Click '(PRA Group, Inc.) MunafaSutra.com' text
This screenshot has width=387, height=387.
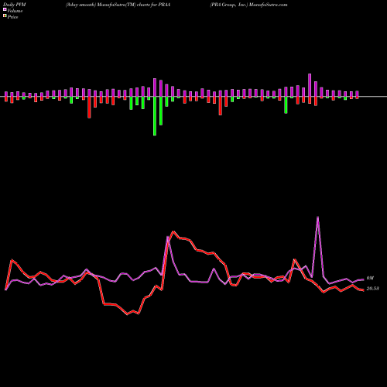[x=248, y=5]
